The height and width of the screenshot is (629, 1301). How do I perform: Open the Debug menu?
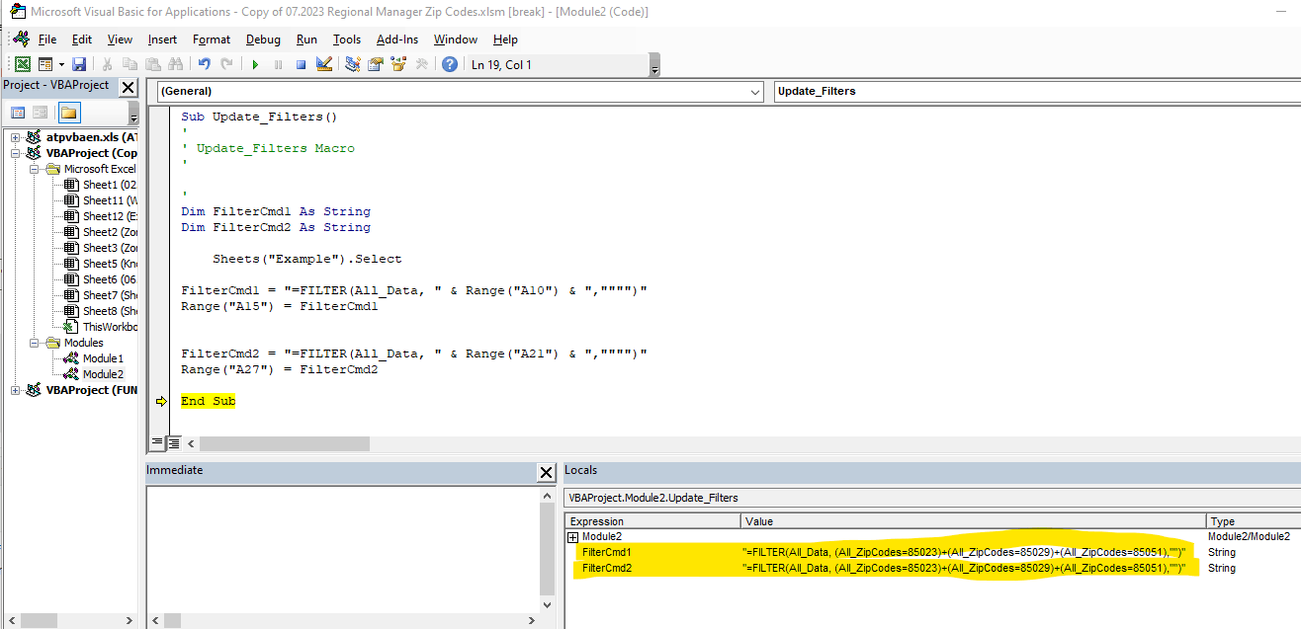click(263, 39)
